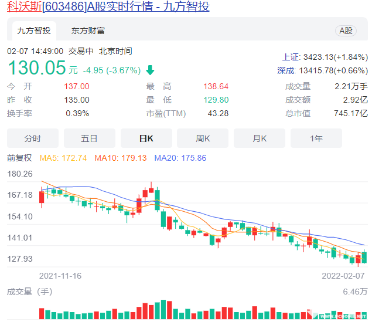
Task: Switch to the 九方智投 source tab
Action: click(x=33, y=31)
